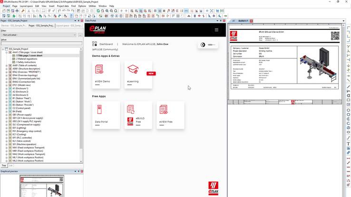Click the Pages tree vertical scrollbar

click(x=81, y=105)
